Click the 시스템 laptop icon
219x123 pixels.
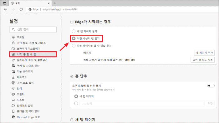pos(13,100)
